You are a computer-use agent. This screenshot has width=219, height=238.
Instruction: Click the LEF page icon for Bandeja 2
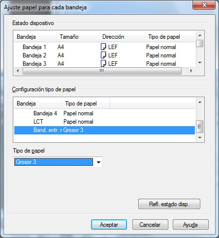tap(103, 55)
